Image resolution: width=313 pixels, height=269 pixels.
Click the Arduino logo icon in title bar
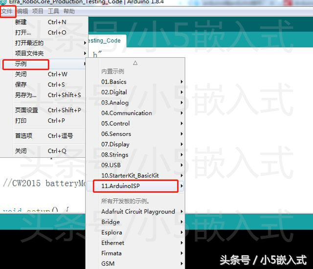(x=3, y=2)
